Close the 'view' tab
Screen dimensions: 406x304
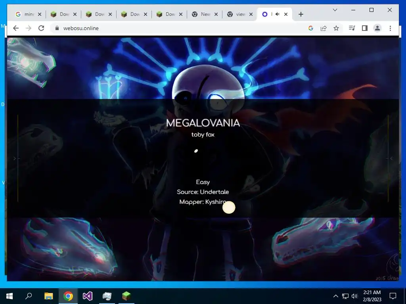pyautogui.click(x=251, y=14)
